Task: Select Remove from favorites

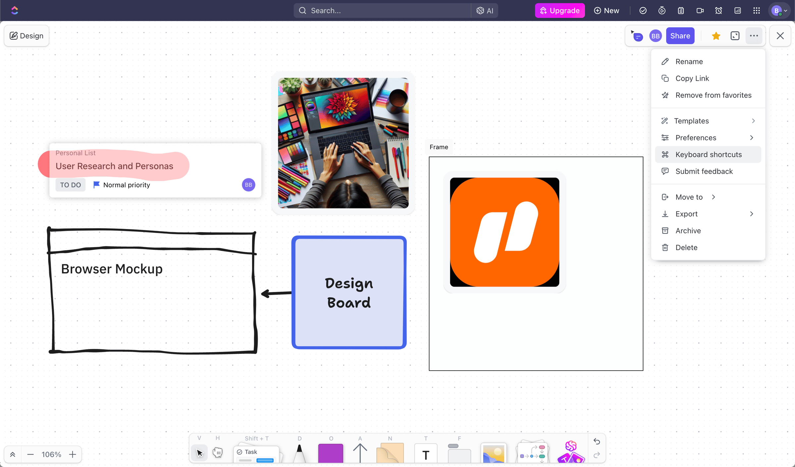Action: [x=708, y=95]
